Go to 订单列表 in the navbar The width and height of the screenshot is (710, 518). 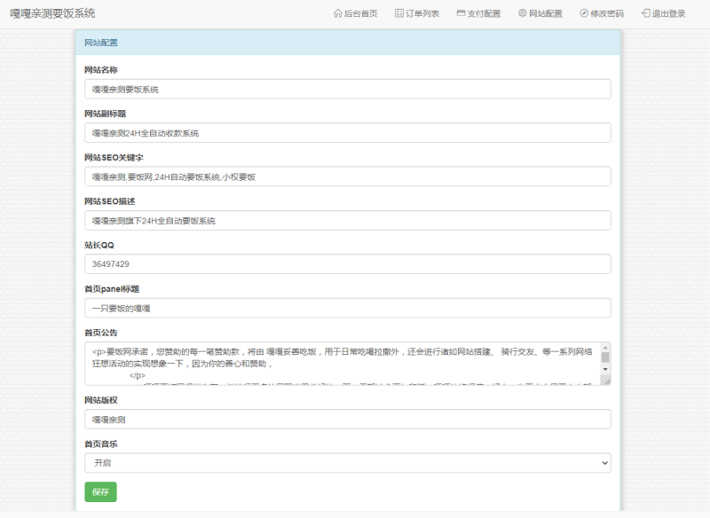pos(417,13)
